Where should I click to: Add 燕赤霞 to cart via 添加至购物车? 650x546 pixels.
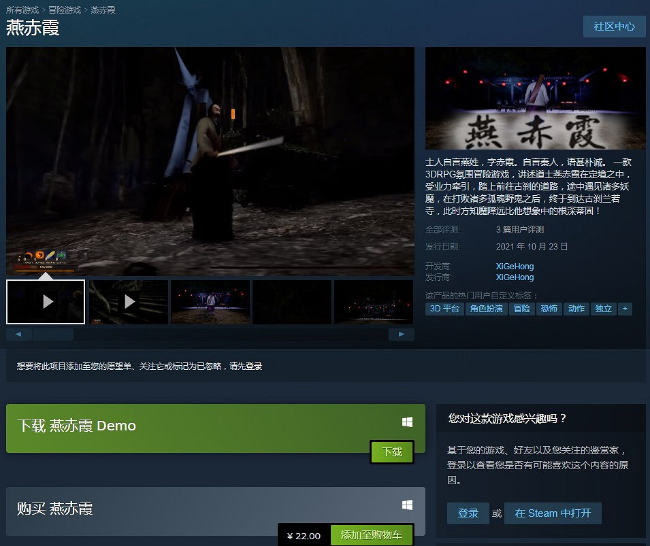pos(371,535)
